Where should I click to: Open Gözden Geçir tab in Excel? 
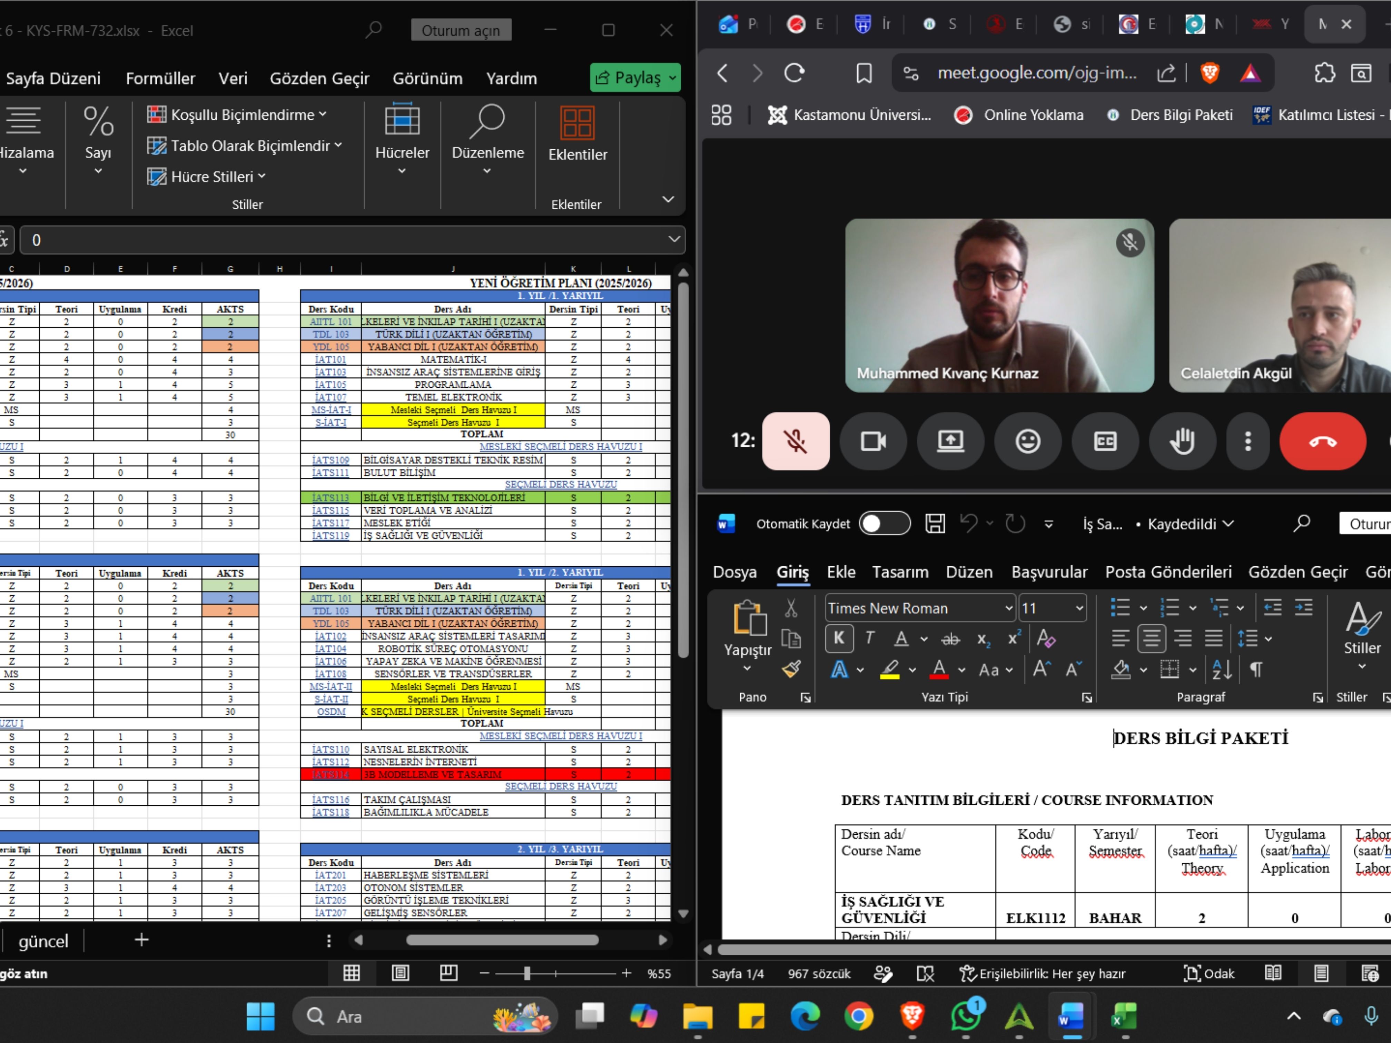tap(319, 78)
